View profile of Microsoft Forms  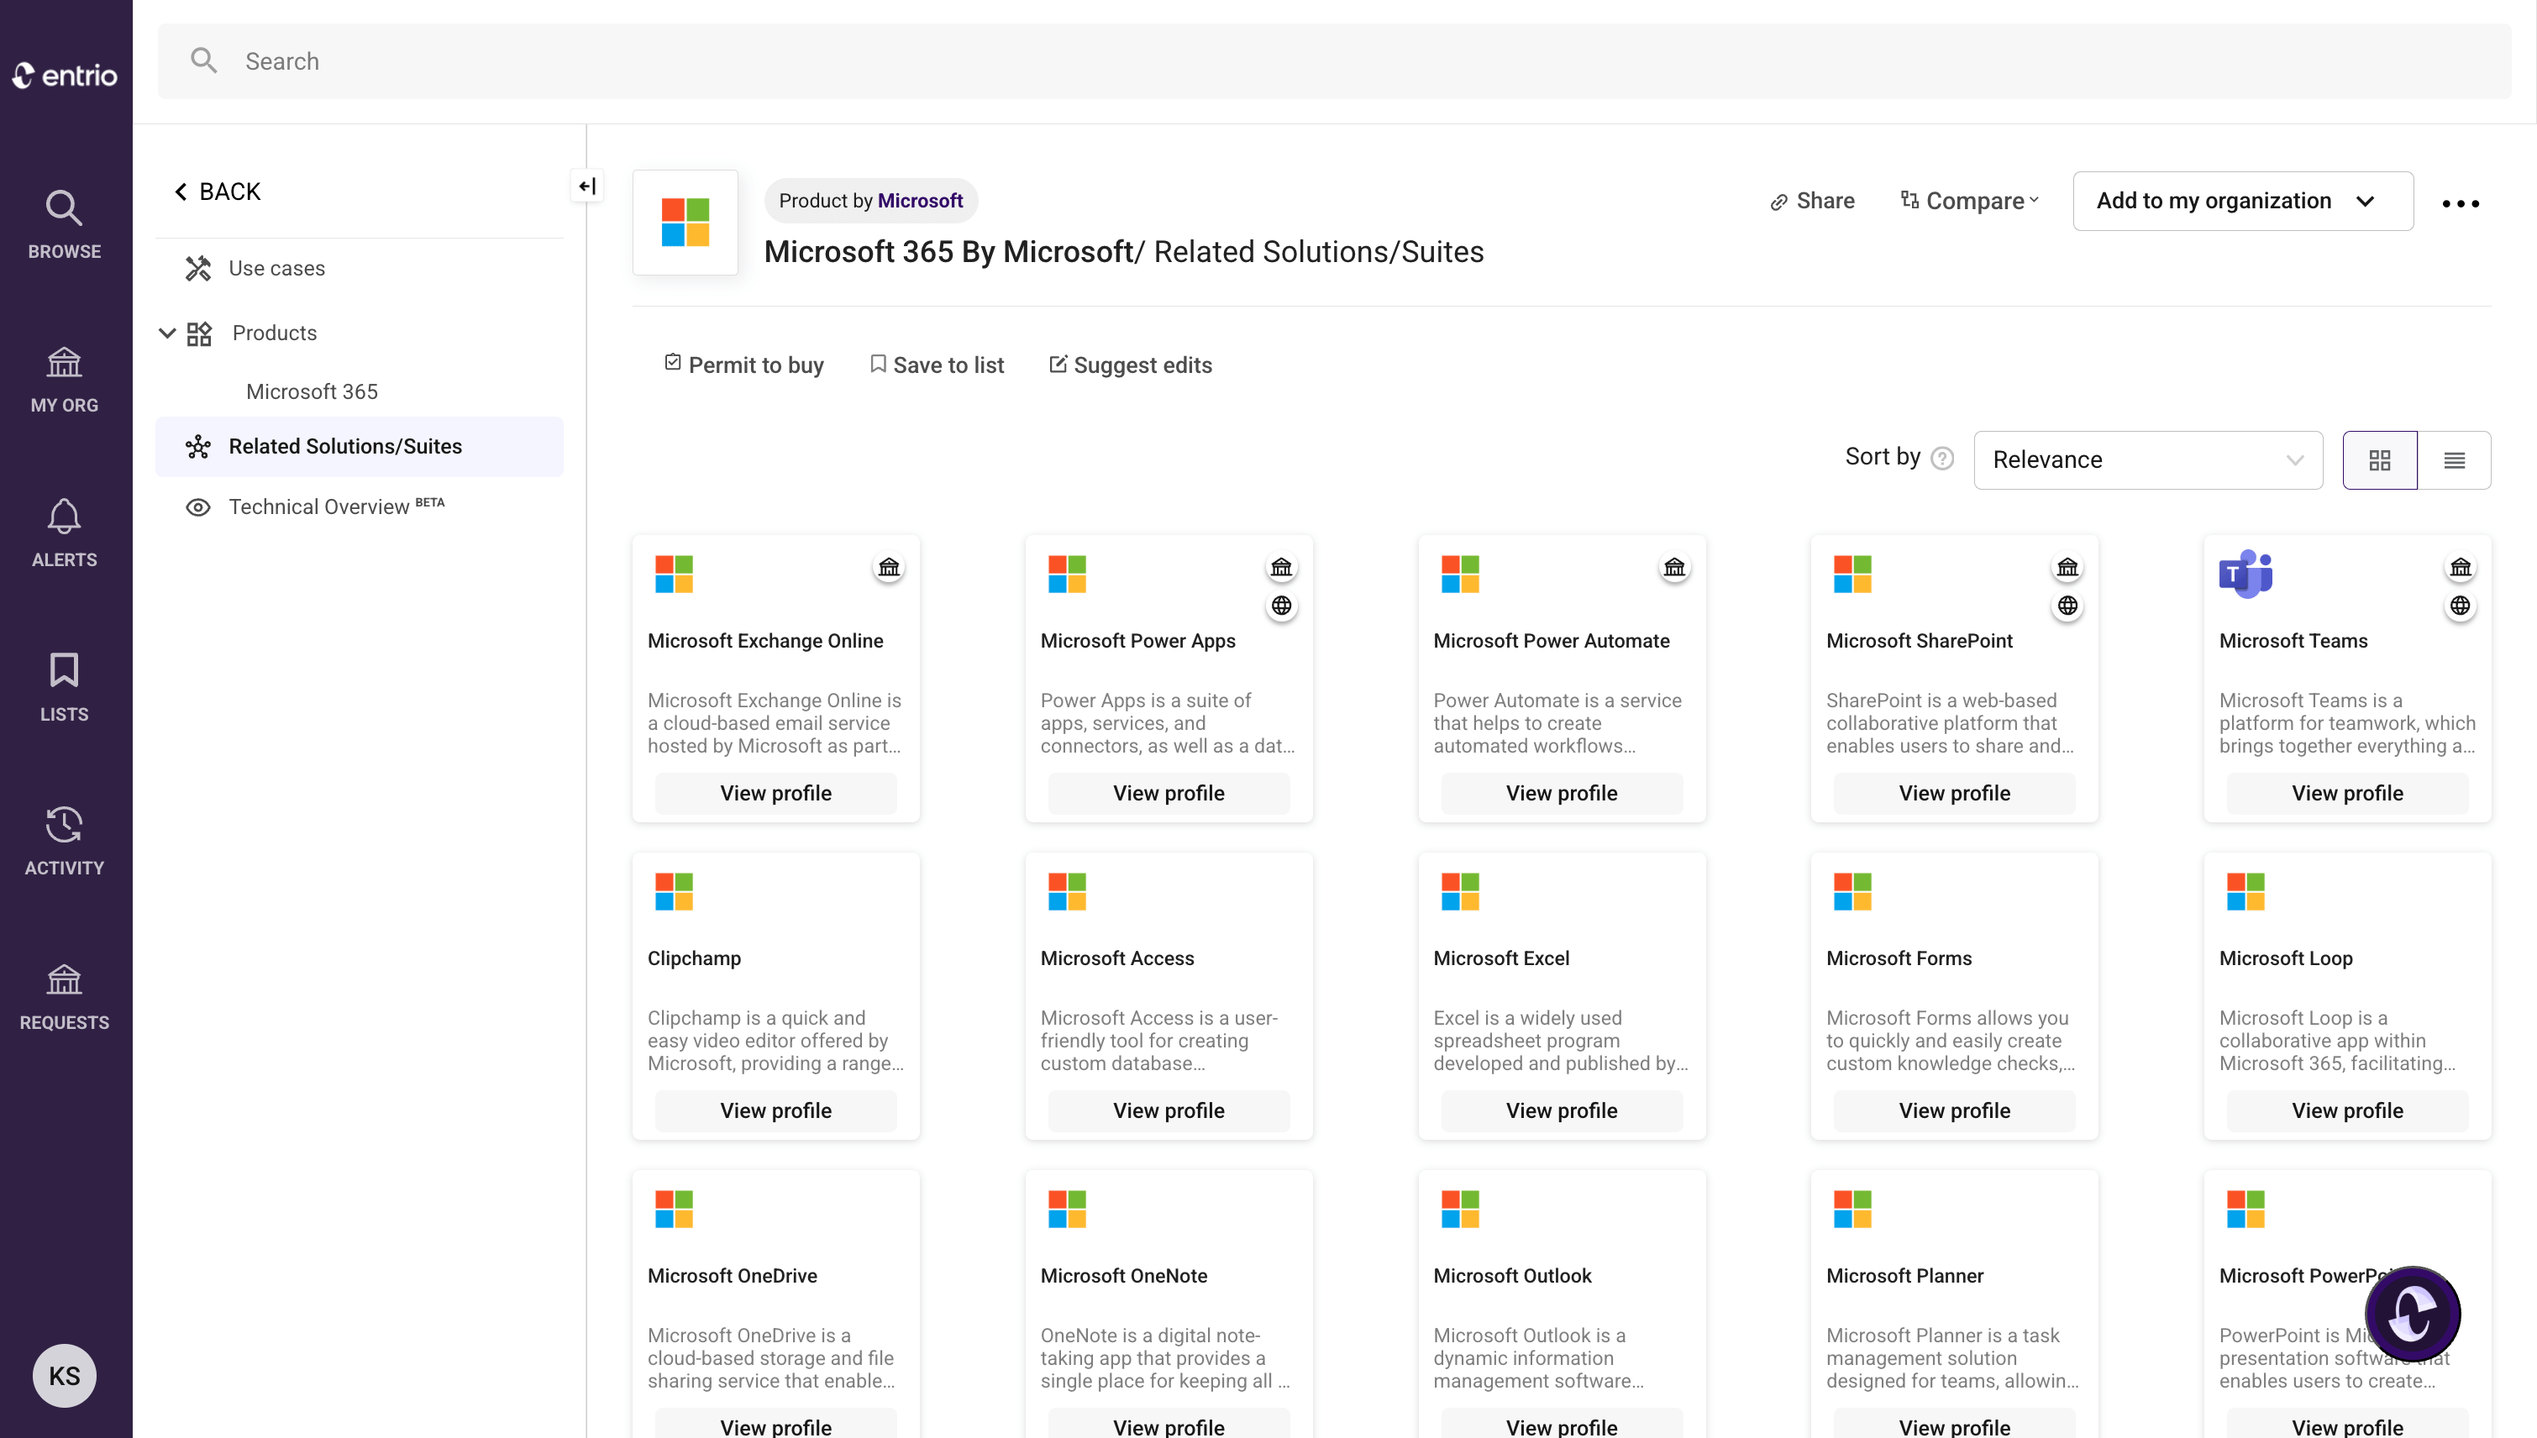click(x=1954, y=1110)
